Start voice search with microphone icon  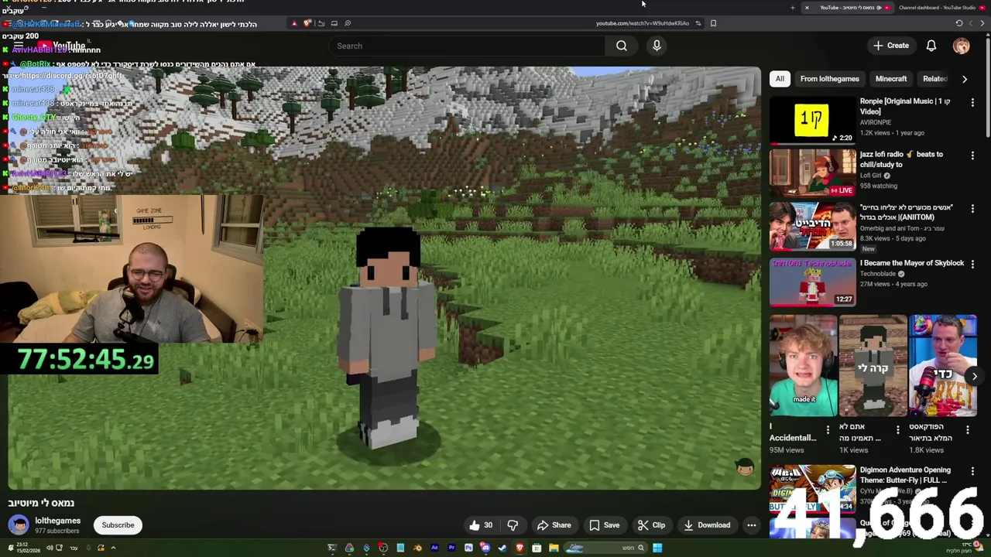[x=657, y=46]
